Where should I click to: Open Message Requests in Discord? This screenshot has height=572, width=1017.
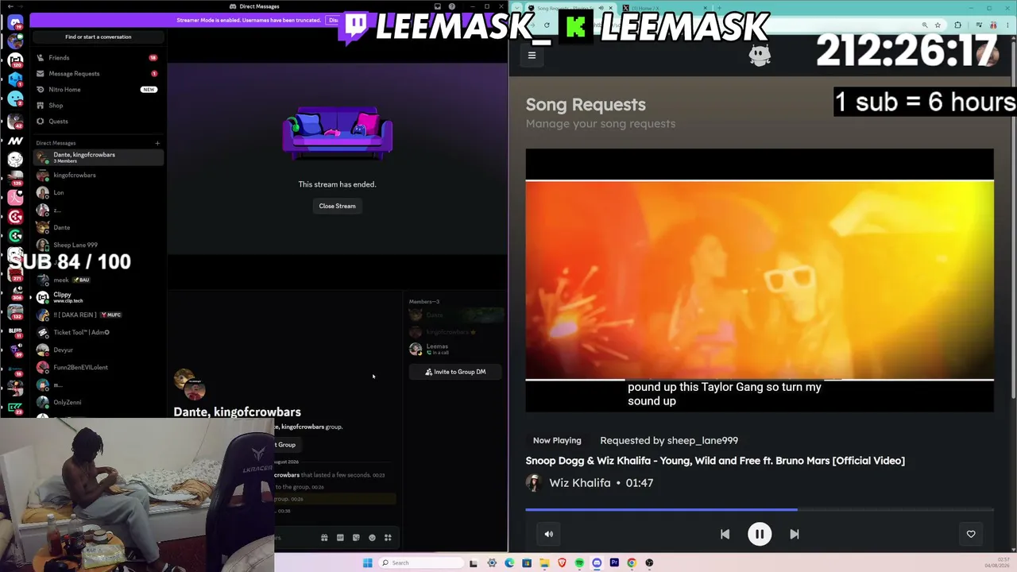[98, 74]
